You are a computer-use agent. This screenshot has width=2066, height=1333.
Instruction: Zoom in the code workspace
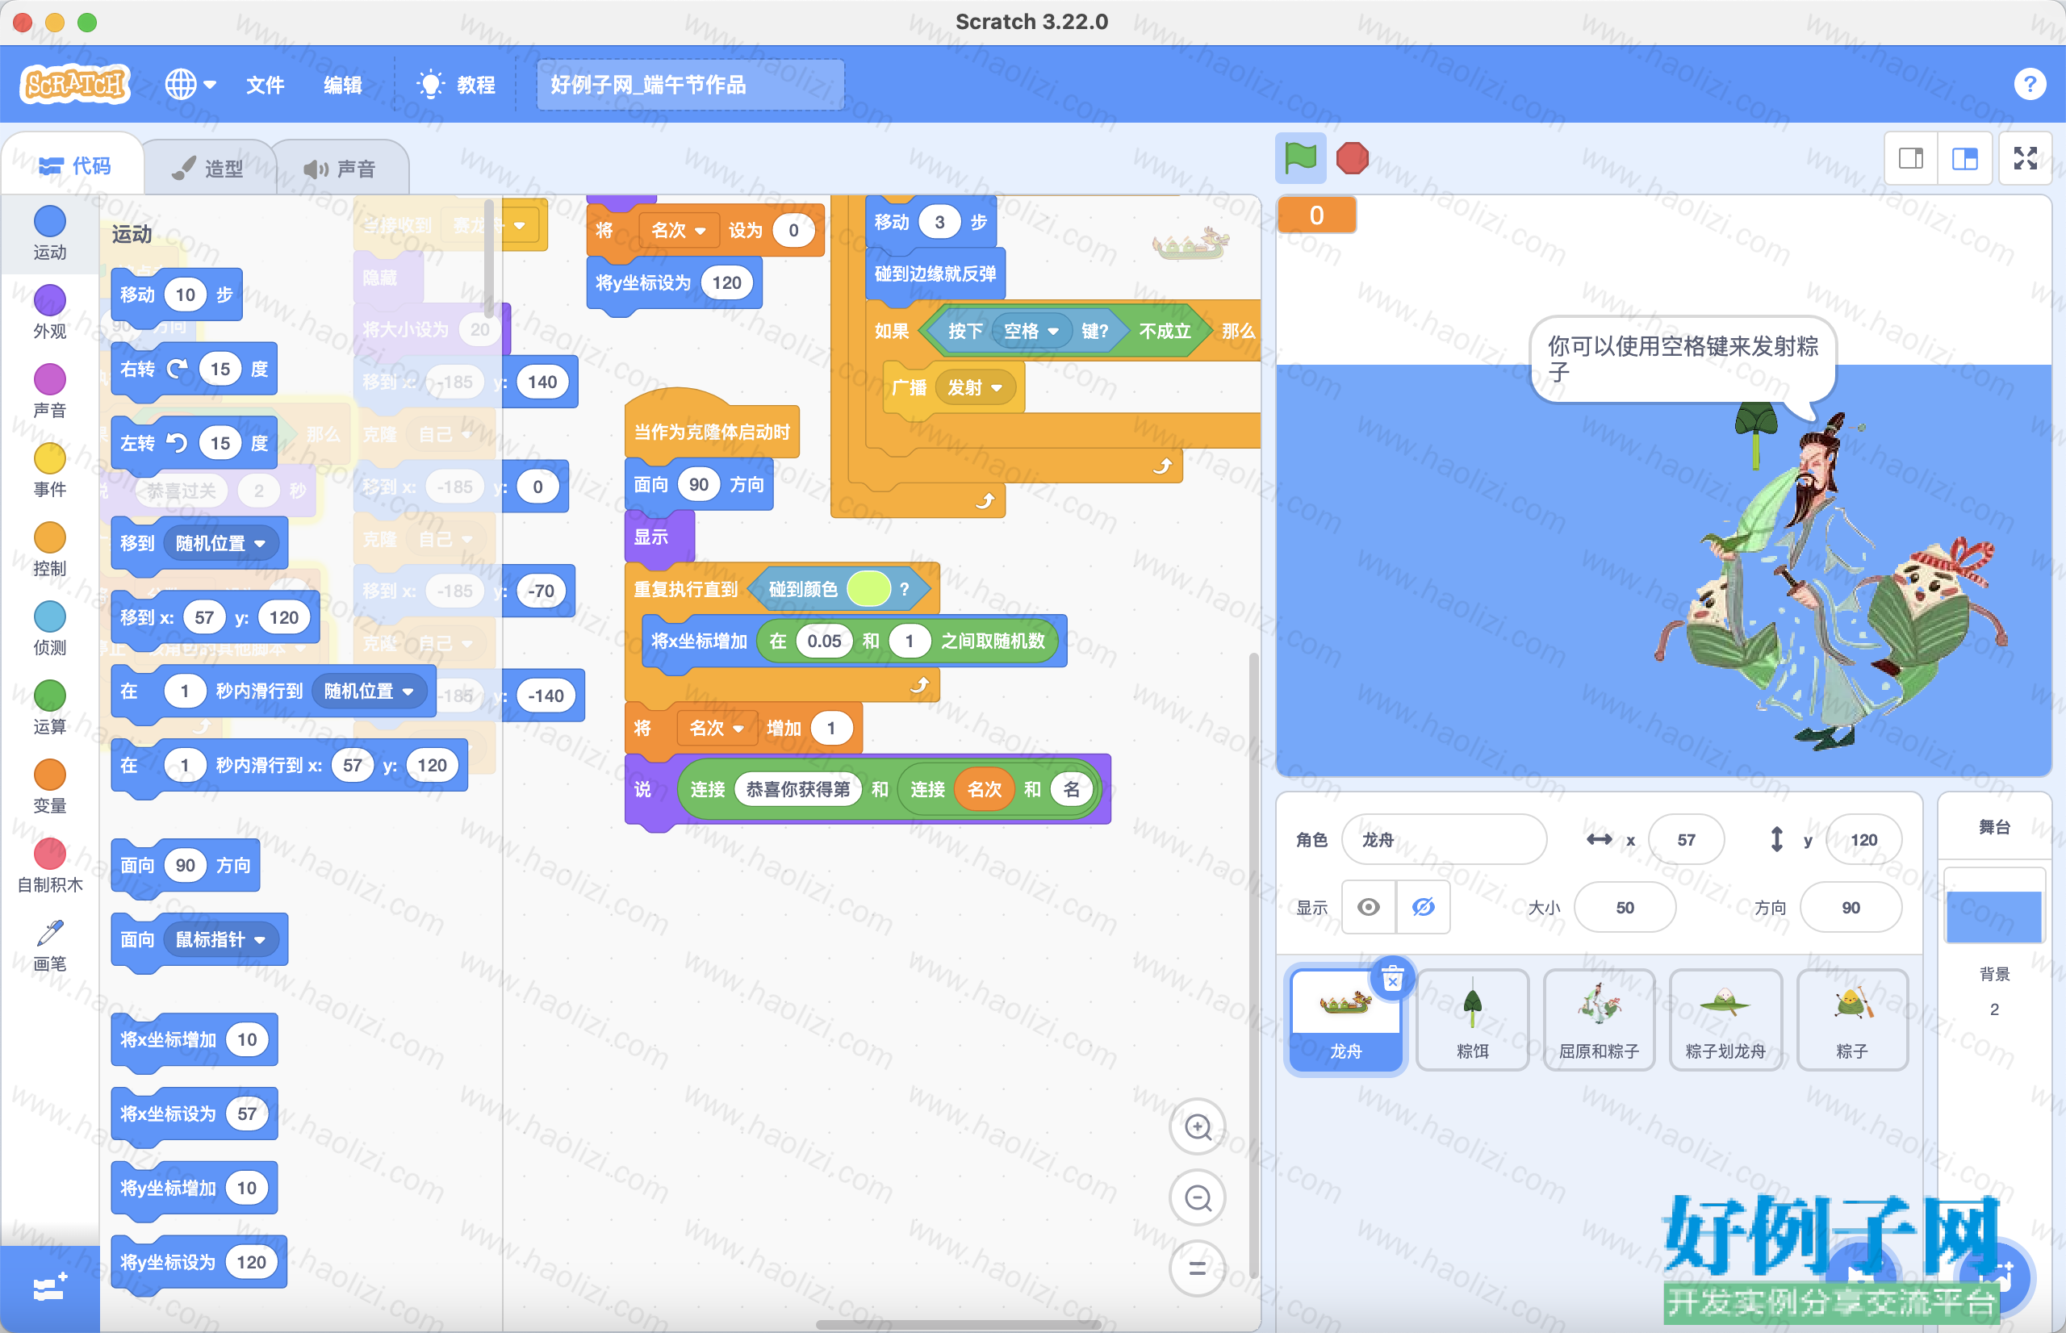click(x=1197, y=1127)
